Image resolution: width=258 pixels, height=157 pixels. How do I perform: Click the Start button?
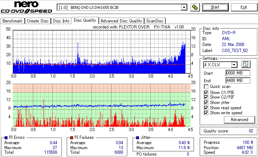click(215, 7)
